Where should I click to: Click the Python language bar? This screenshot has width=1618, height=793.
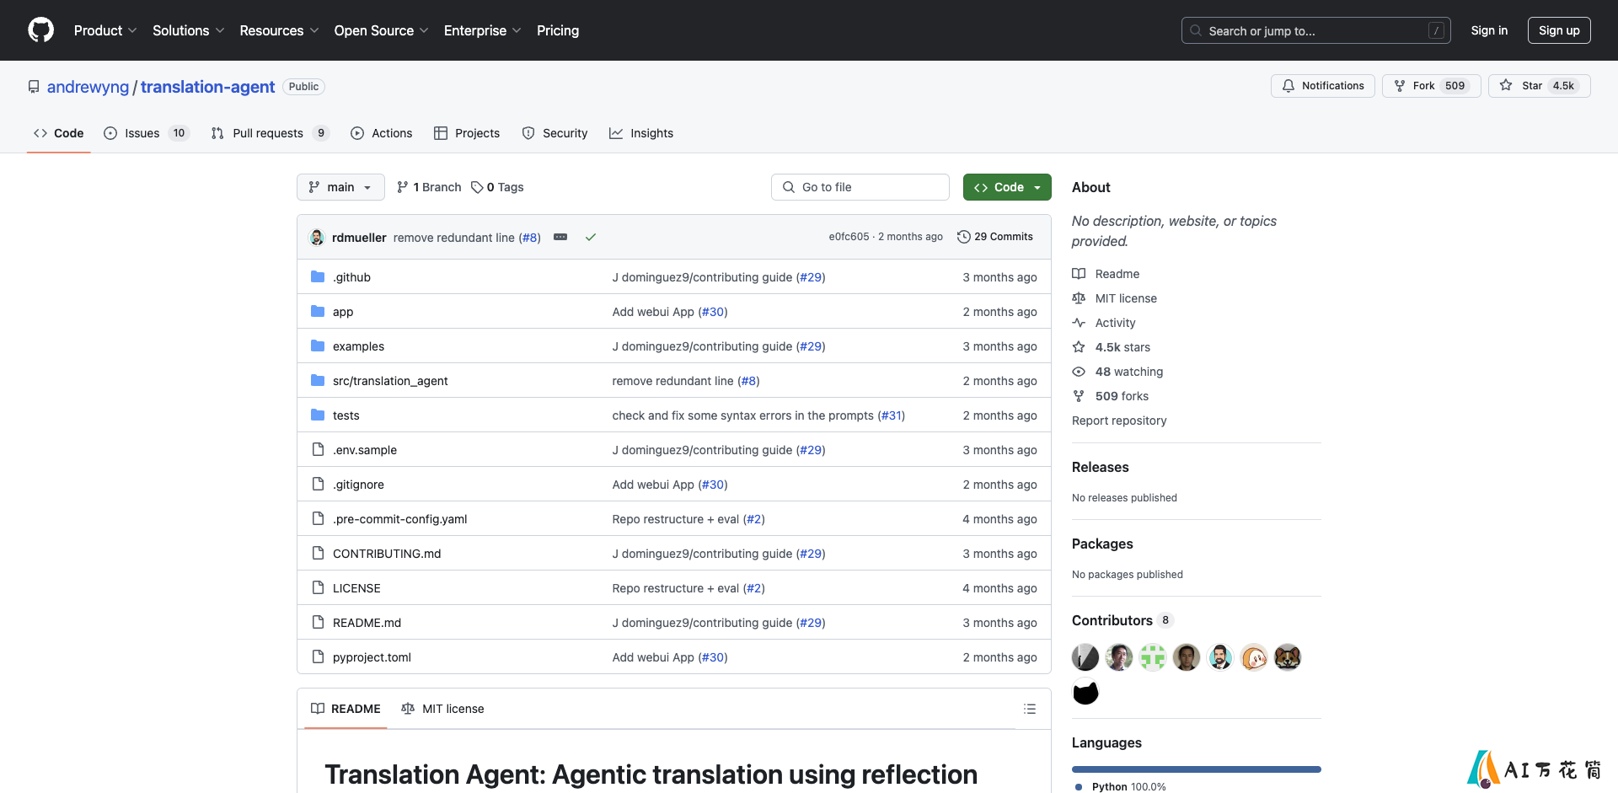(1197, 769)
